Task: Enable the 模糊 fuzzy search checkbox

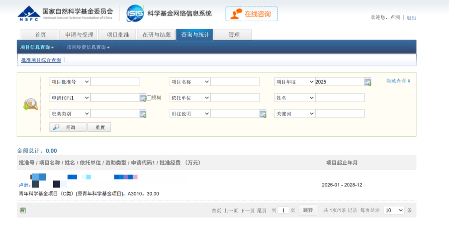Action: pos(149,98)
